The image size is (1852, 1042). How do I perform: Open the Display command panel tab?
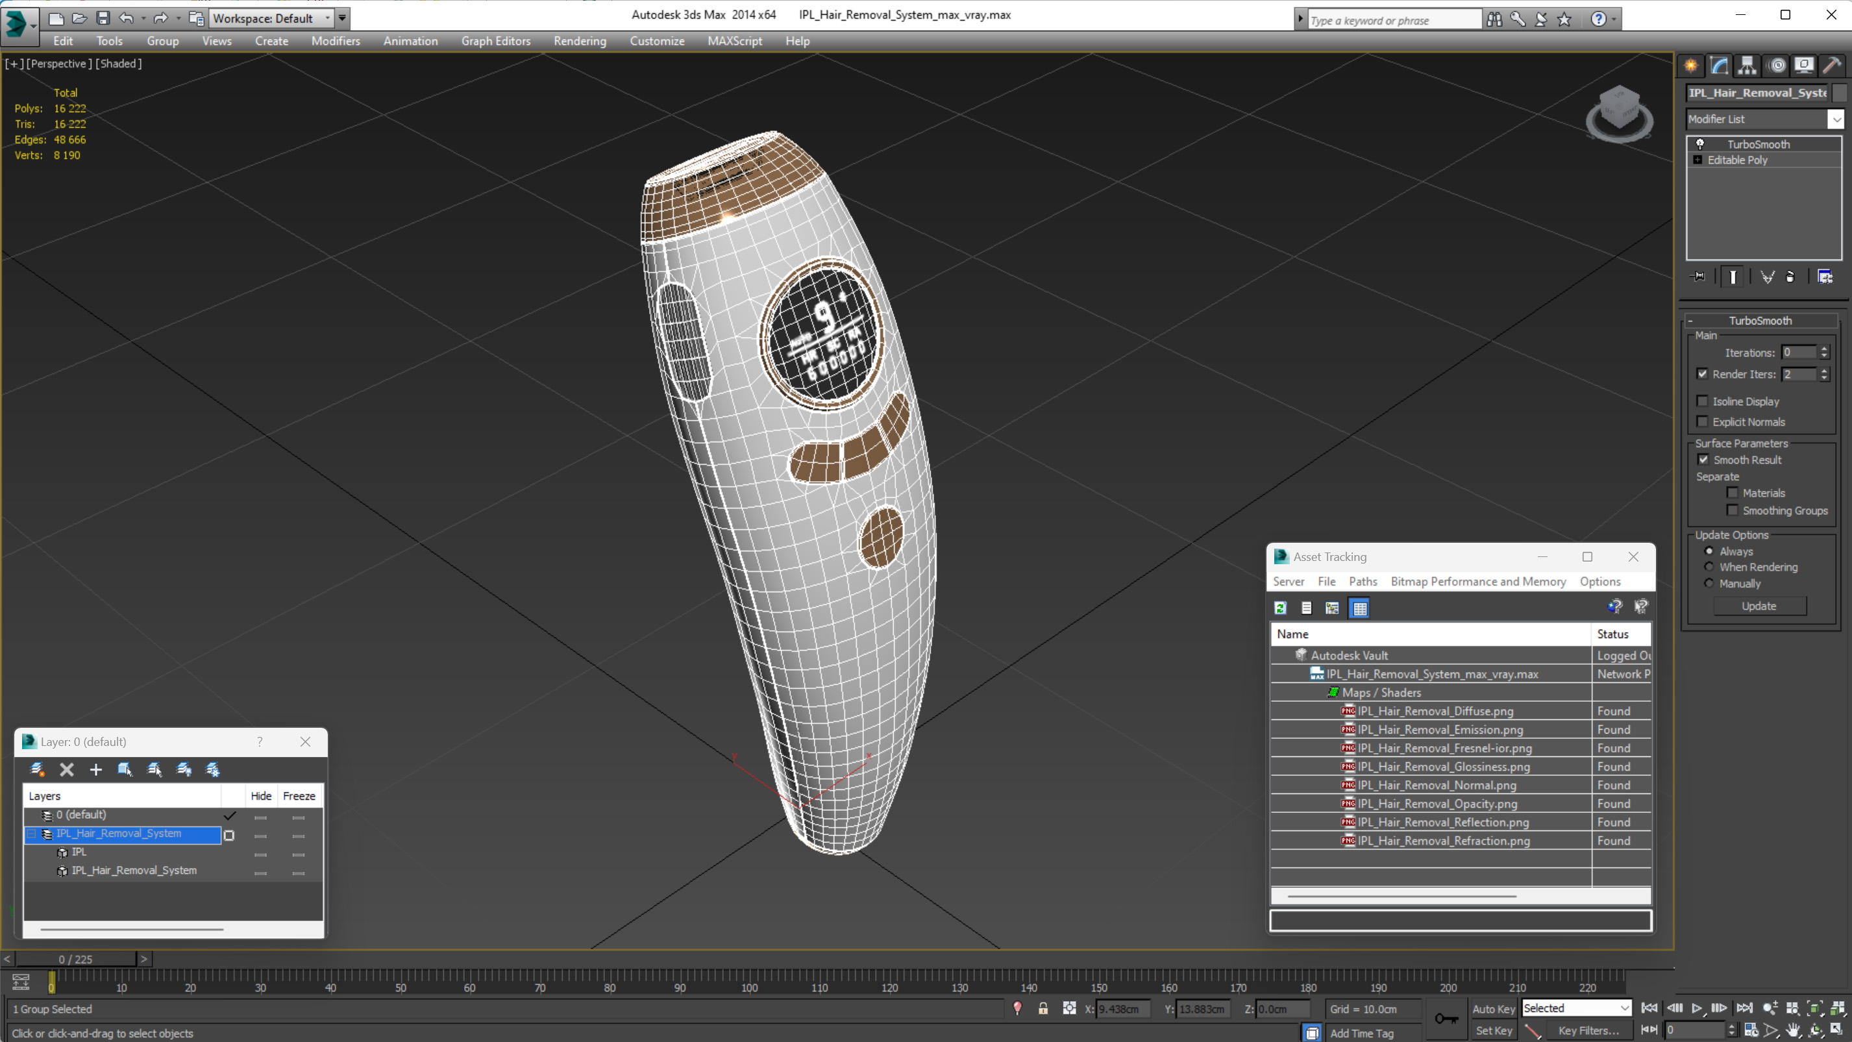1804,66
